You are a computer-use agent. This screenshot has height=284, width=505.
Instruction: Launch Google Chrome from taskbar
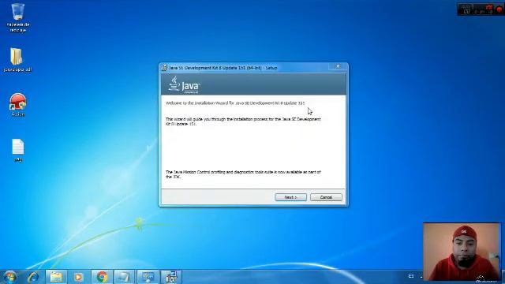(102, 277)
